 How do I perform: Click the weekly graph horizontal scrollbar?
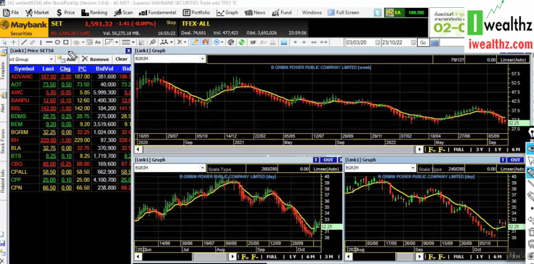coord(280,149)
